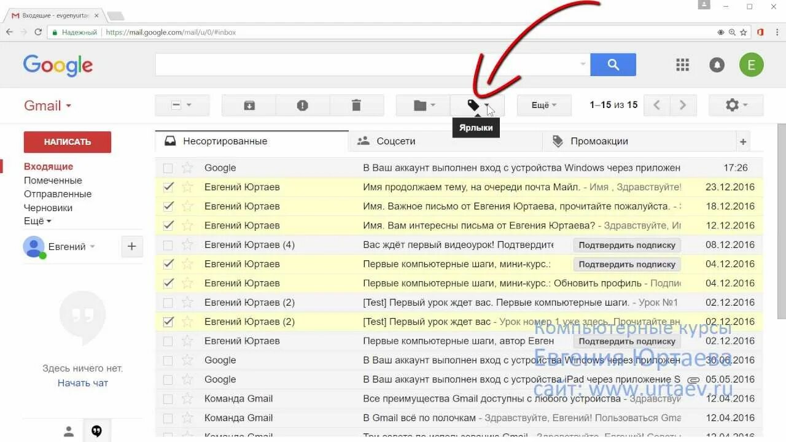786x442 pixels.
Task: Open the settings gear menu
Action: tap(736, 106)
